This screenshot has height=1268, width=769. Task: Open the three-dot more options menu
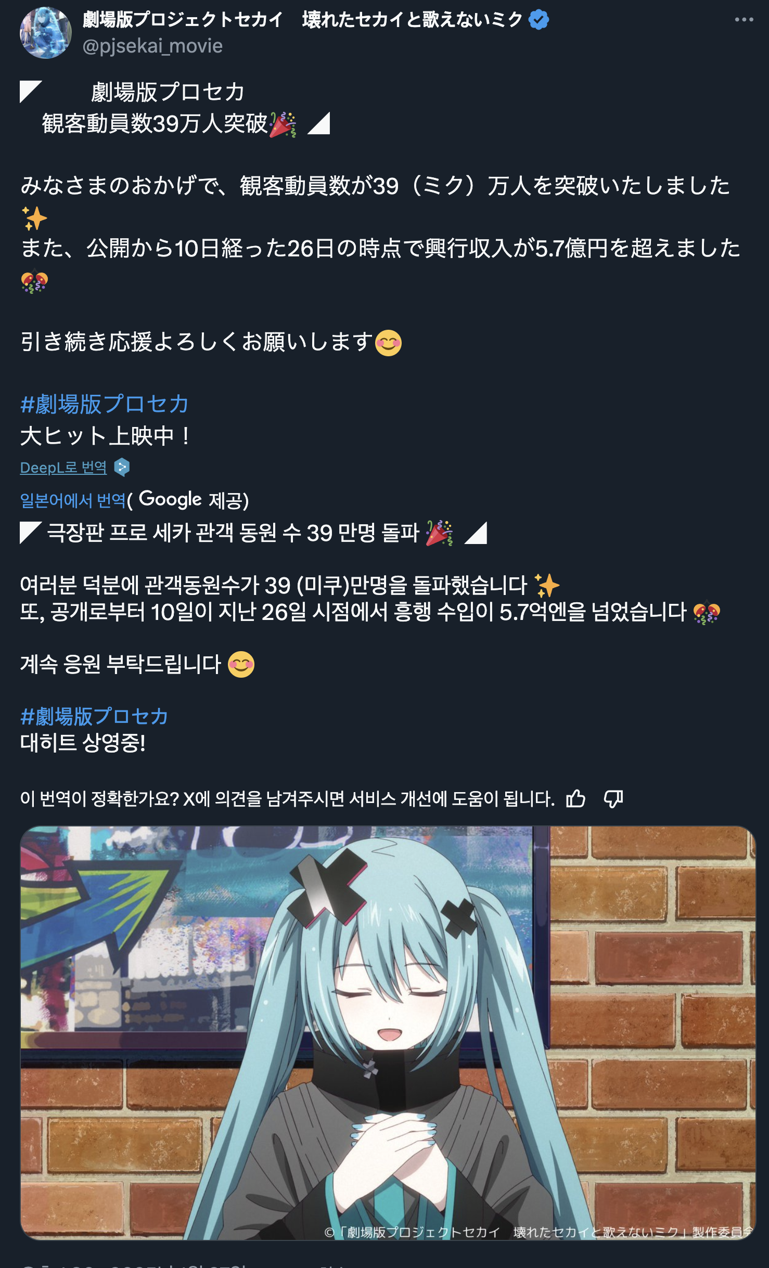744,20
